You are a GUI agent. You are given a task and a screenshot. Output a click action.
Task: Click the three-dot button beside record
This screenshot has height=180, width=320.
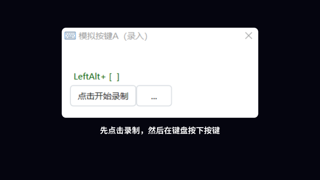(154, 96)
